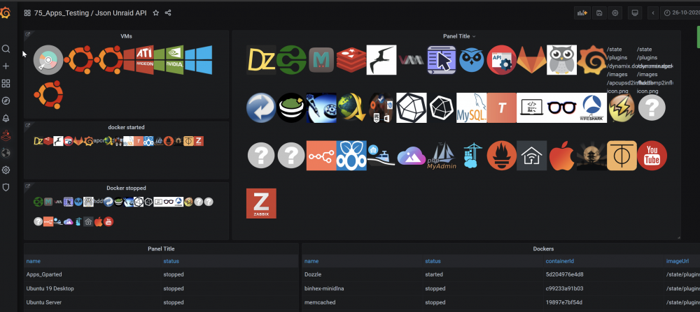The image size is (700, 312).
Task: Click the Gparted disc icon in VMs panel
Action: coord(48,59)
